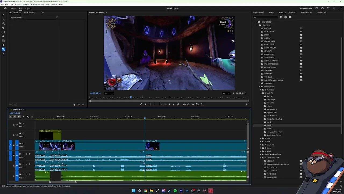Collapse the 1. Audio FX folder
Image resolution: width=344 pixels, height=194 pixels.
click(261, 93)
